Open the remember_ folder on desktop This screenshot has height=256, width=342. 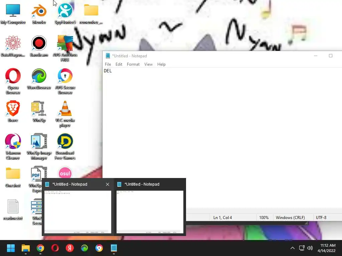(91, 14)
